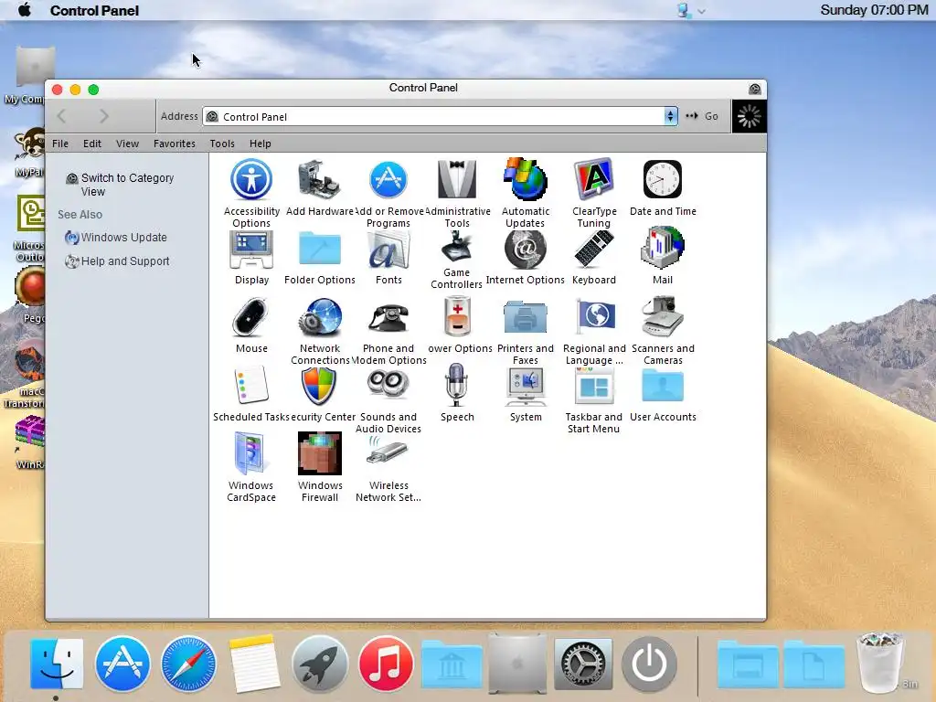Open the Mouse settings icon

coord(251,317)
